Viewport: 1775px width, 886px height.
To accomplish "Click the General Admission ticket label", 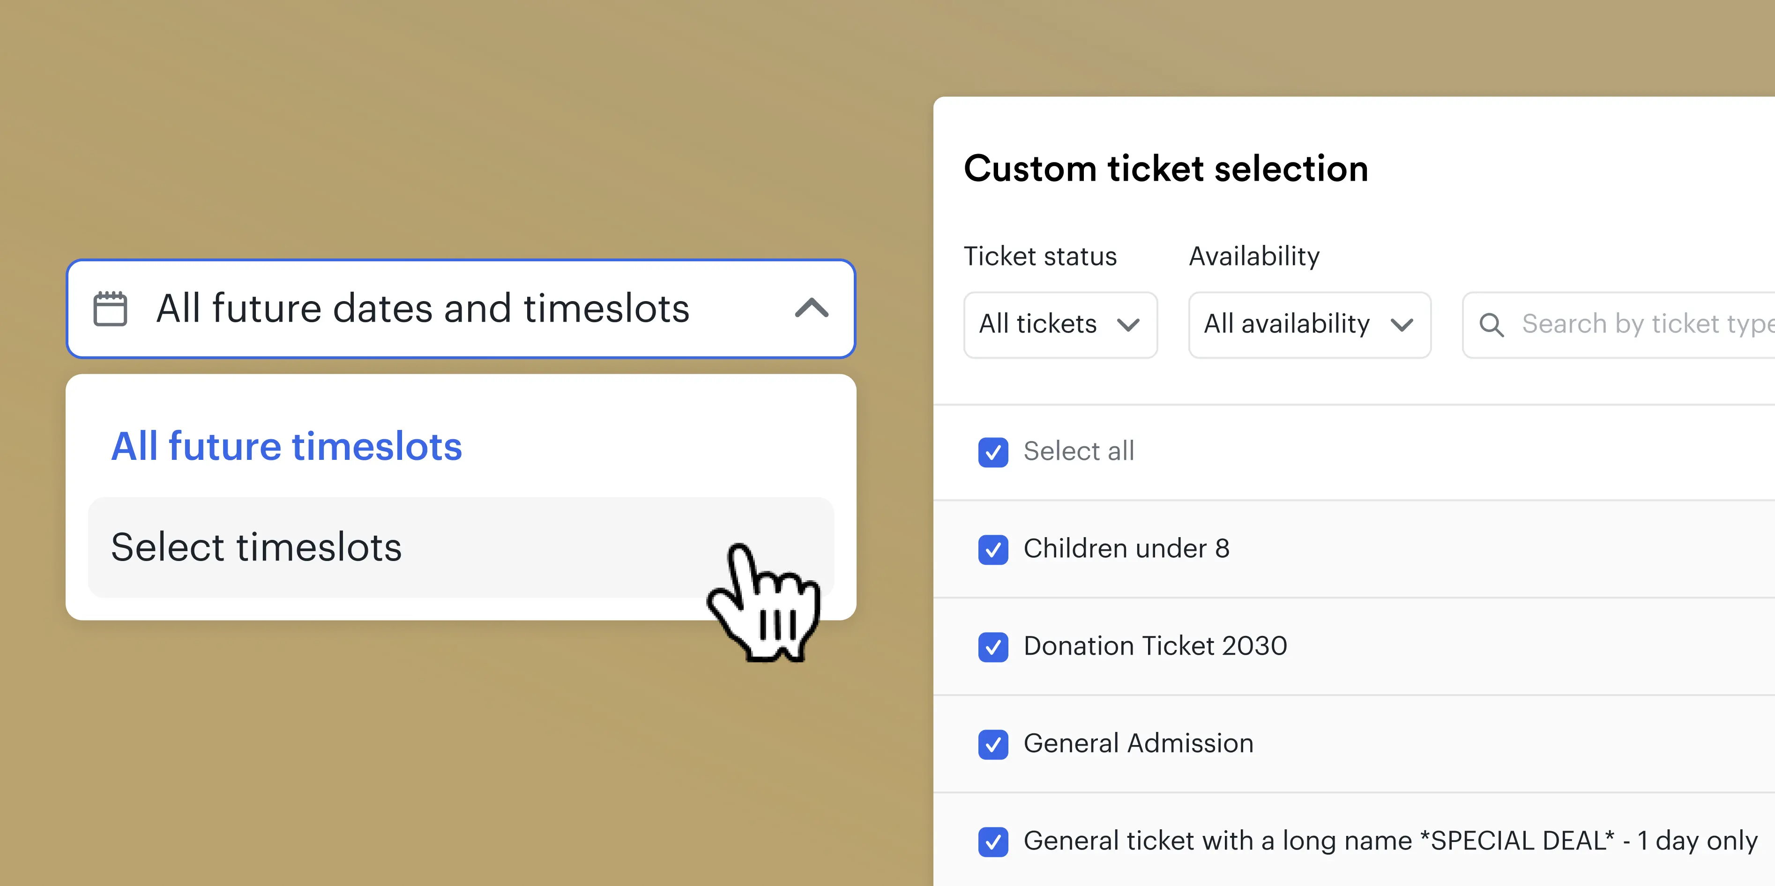I will click(x=1138, y=744).
